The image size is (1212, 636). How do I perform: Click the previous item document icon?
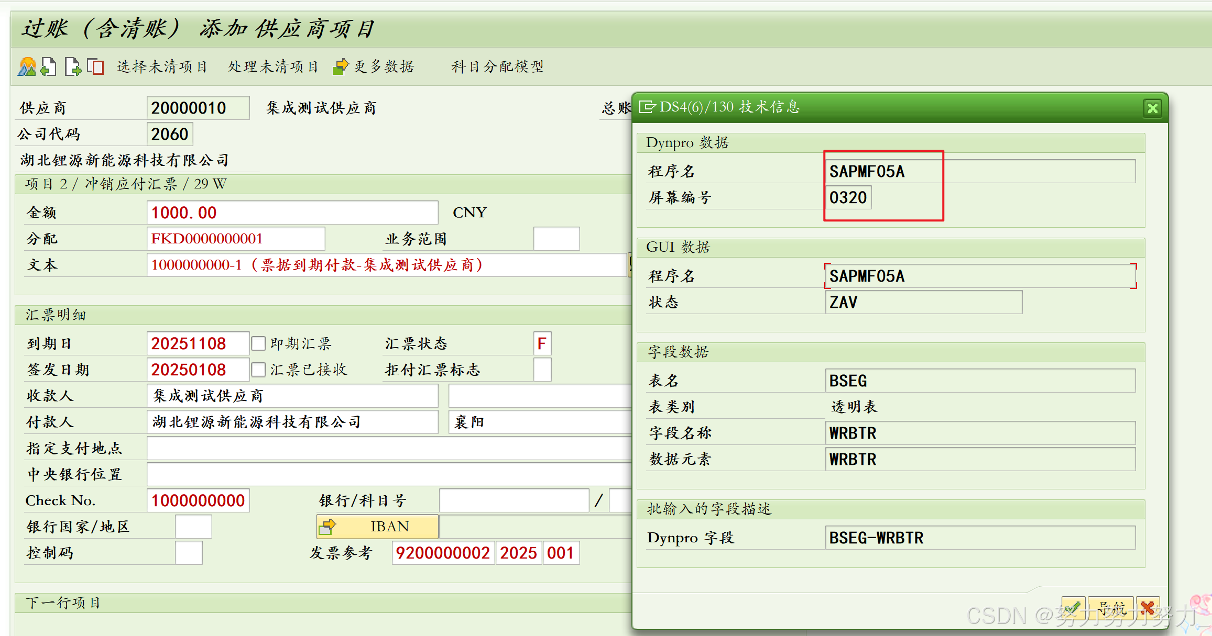[49, 67]
